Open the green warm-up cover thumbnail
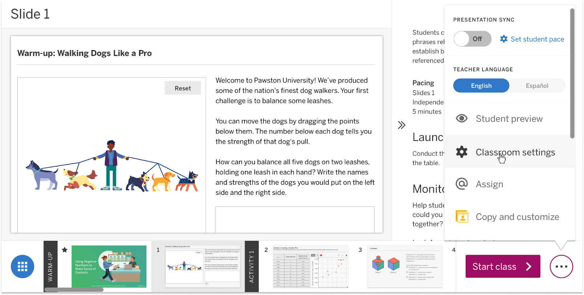This screenshot has height=295, width=584. pos(109,267)
